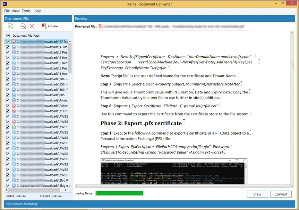Open the 'Visit software homepage.' link
This screenshot has height=210, width=299.
22,204
